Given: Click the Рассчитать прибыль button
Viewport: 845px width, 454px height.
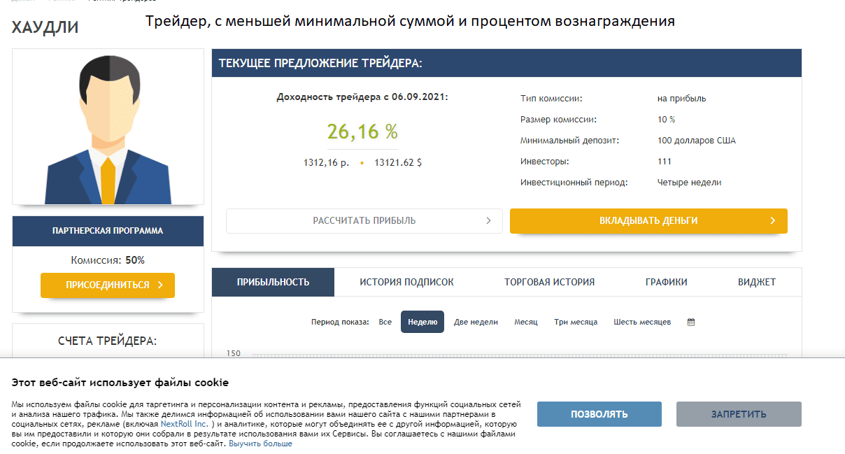Looking at the screenshot, I should [x=364, y=220].
